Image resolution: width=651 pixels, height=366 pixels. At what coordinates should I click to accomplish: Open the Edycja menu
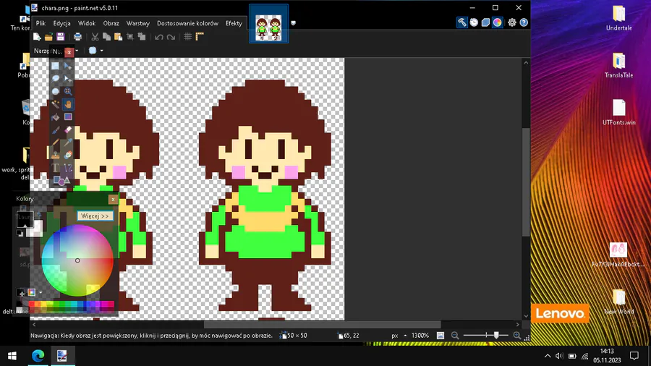62,23
